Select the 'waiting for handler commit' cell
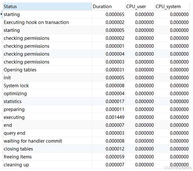The width and height of the screenshot is (193, 171). (x=47, y=141)
